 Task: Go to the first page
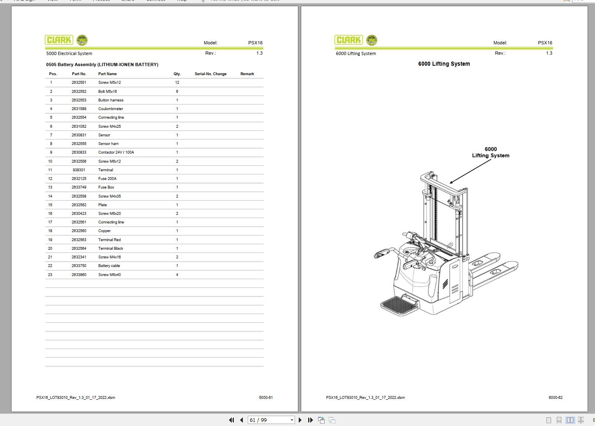click(x=231, y=420)
